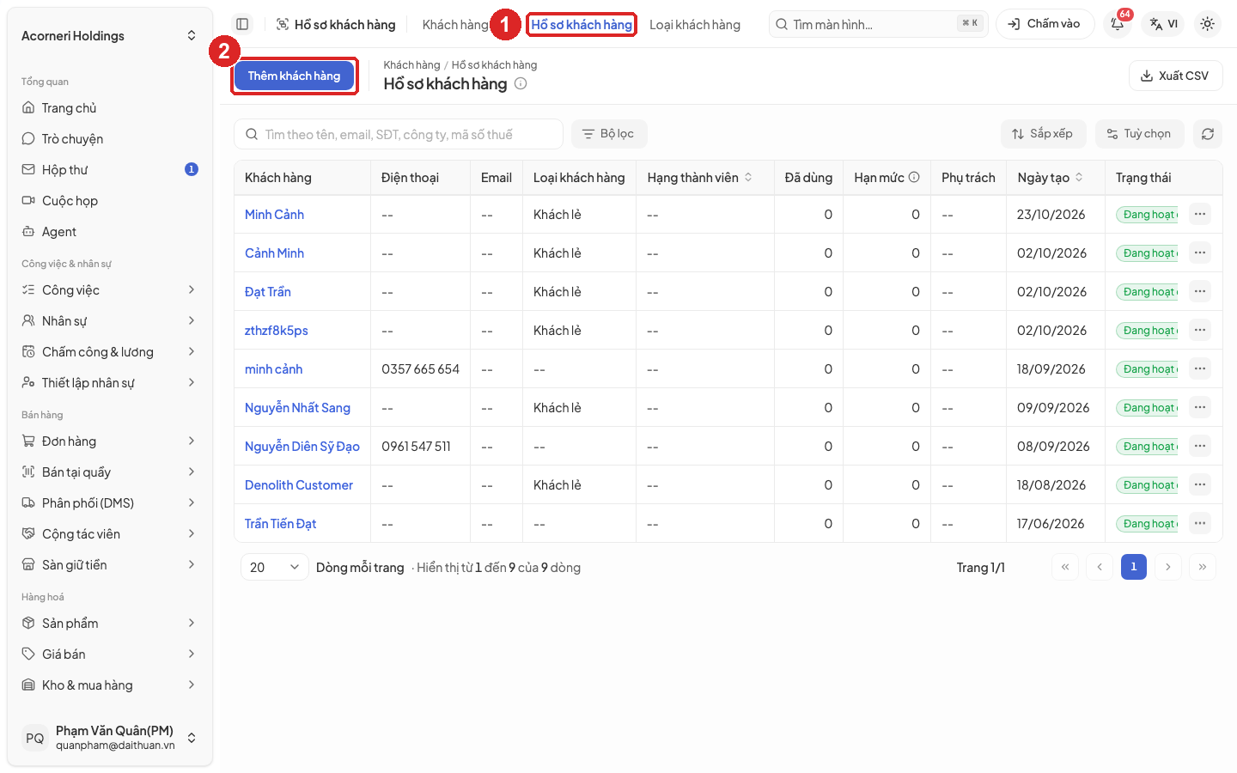Open row actions for Đạt Trần

(1200, 291)
